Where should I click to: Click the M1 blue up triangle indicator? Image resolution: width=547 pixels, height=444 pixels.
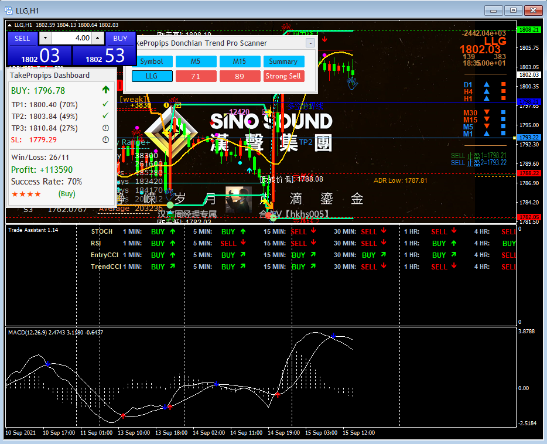(487, 134)
